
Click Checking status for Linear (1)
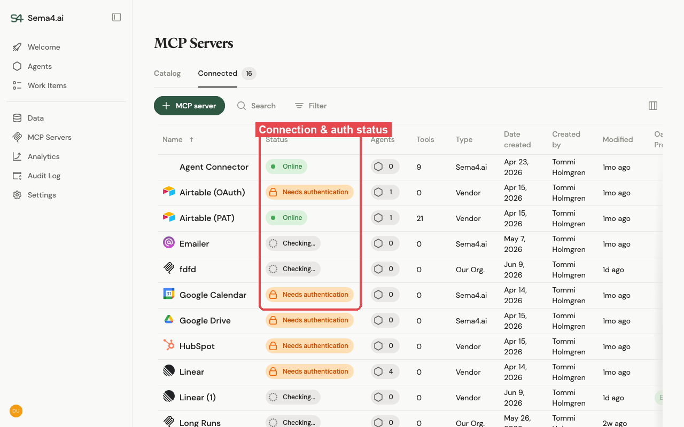[x=293, y=397]
